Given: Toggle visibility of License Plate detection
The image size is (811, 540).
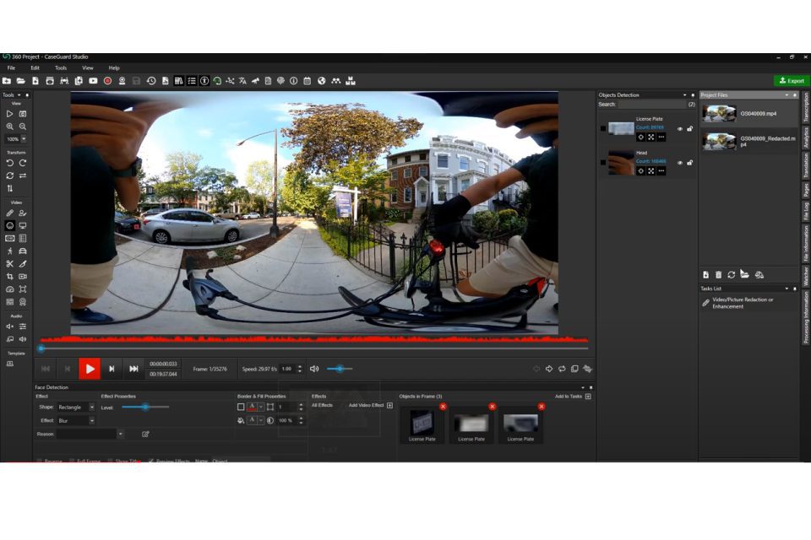Looking at the screenshot, I should click(680, 129).
